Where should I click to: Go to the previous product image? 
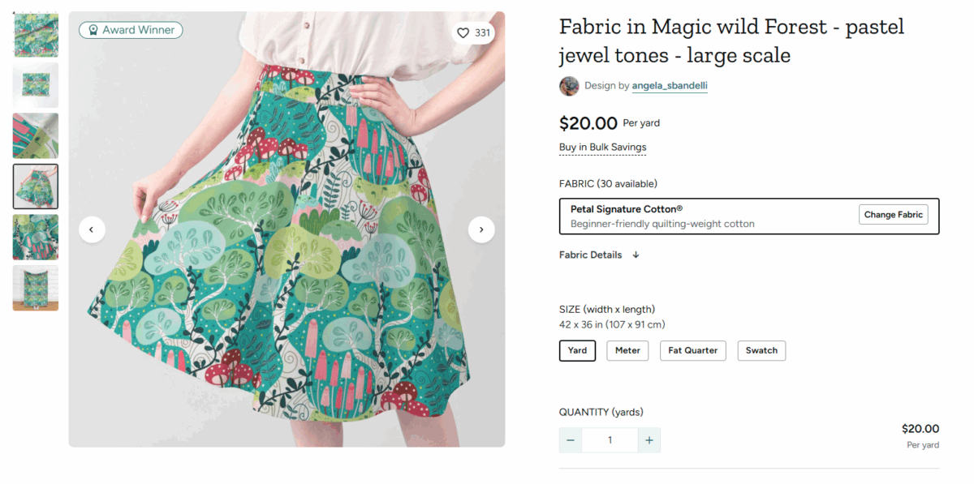[92, 229]
